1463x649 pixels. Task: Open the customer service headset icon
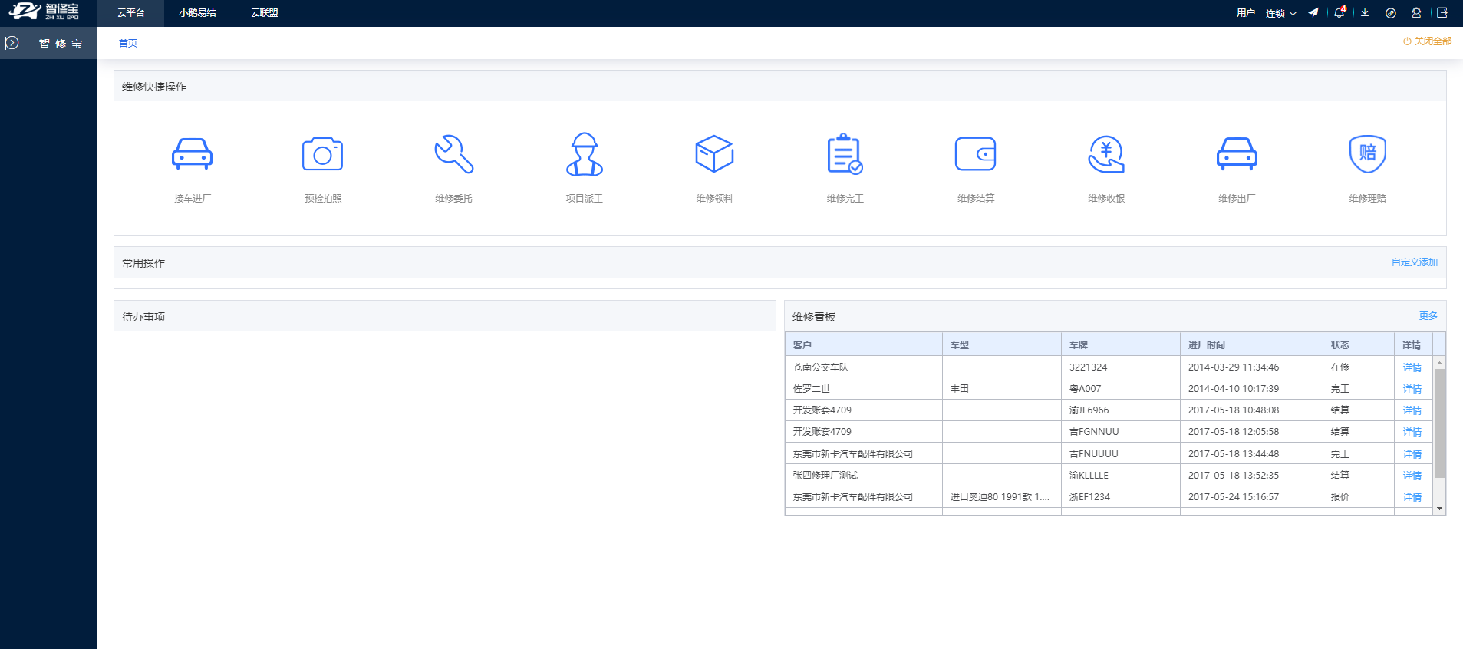tap(1416, 12)
